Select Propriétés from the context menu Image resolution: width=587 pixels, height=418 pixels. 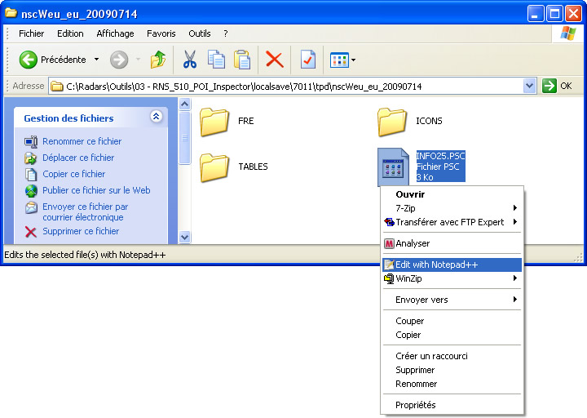[416, 405]
